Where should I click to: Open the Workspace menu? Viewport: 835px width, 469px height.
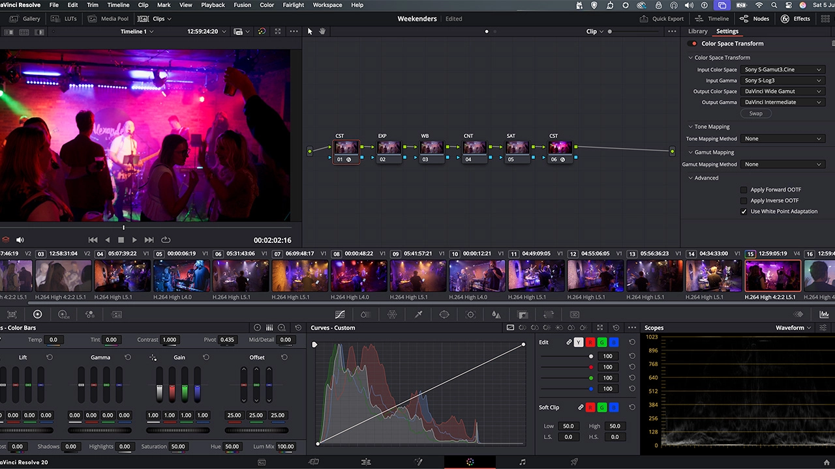pos(327,5)
